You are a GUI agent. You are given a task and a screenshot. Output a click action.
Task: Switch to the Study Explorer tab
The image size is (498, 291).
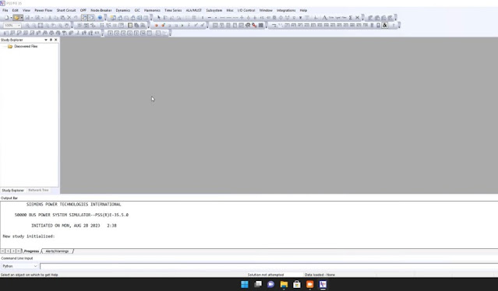[x=13, y=191]
